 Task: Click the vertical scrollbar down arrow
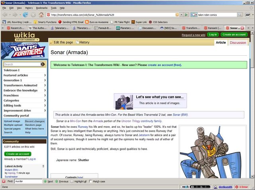[x=252, y=176]
